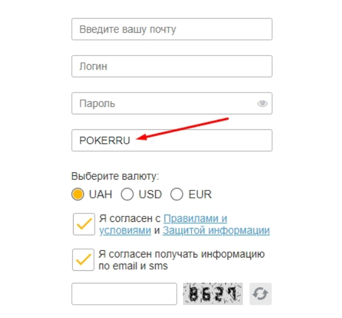Image resolution: width=342 pixels, height=318 pixels.
Task: Click the 'USD' text label
Action: (x=150, y=194)
